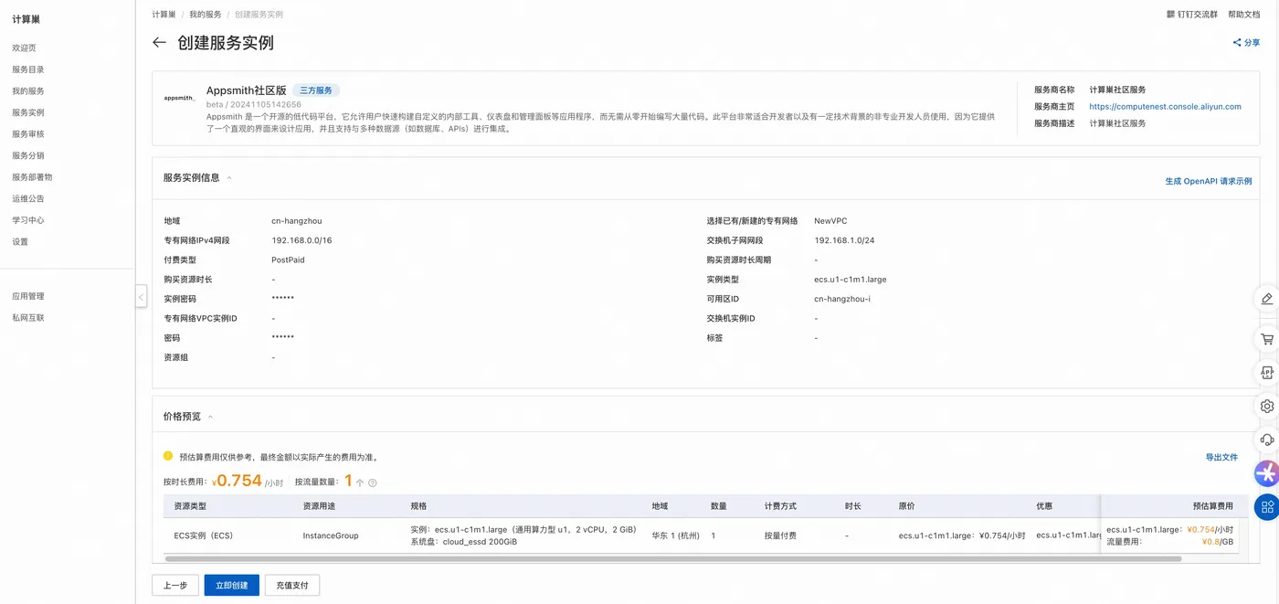This screenshot has width=1279, height=604.
Task: Click 生成 OpenAPI 请求示例 link
Action: [1208, 182]
